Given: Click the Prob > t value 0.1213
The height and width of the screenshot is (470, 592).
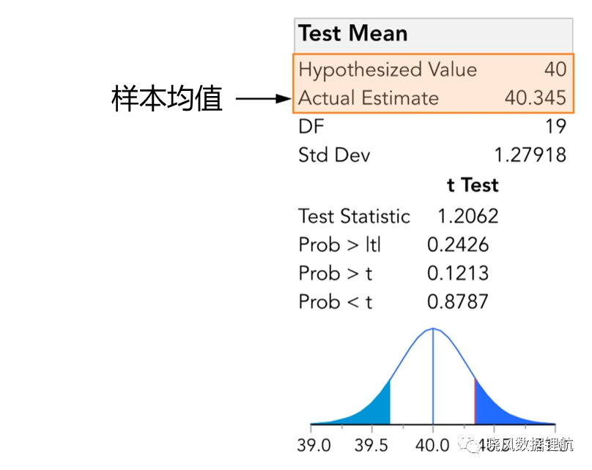Looking at the screenshot, I should [x=458, y=273].
